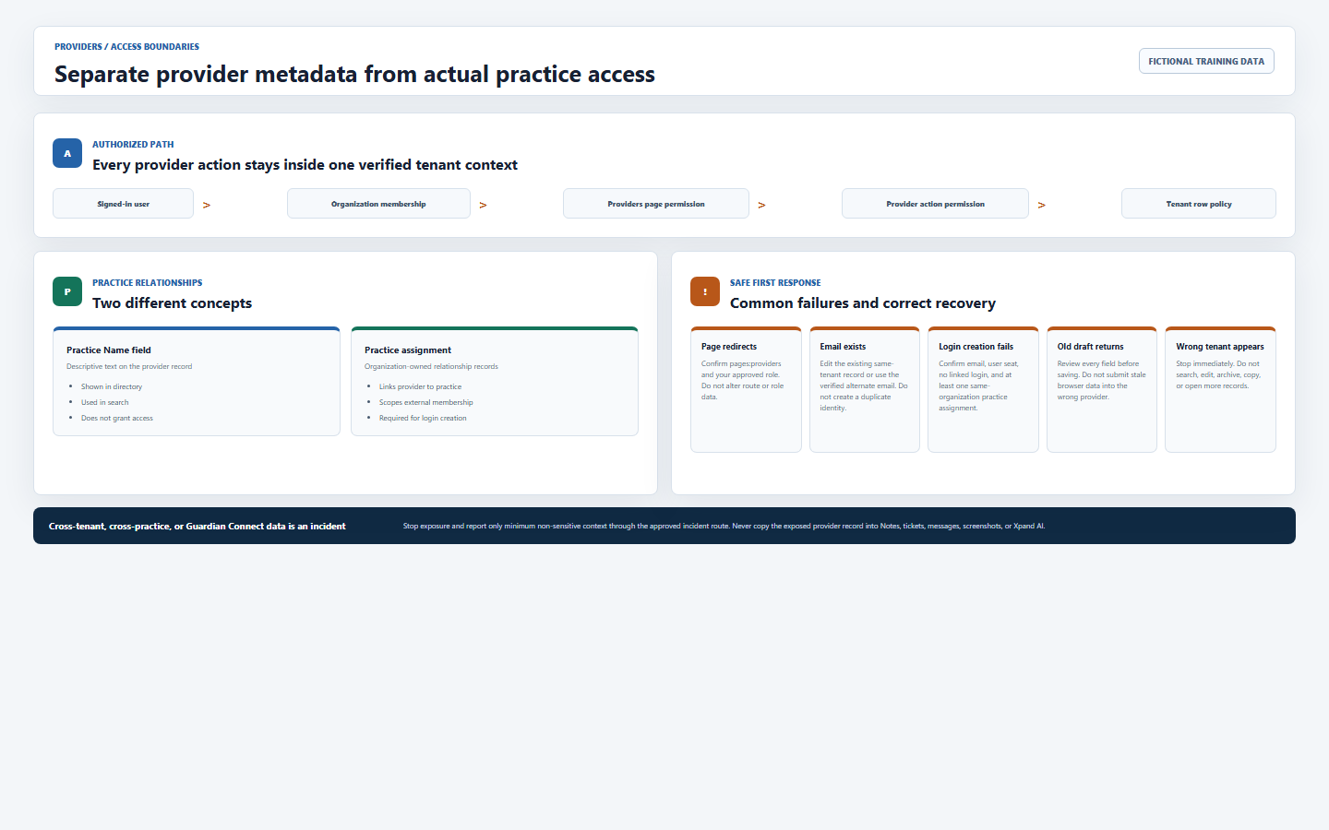Click 'Every provider action stays inside' heading
1329x830 pixels.
[305, 165]
